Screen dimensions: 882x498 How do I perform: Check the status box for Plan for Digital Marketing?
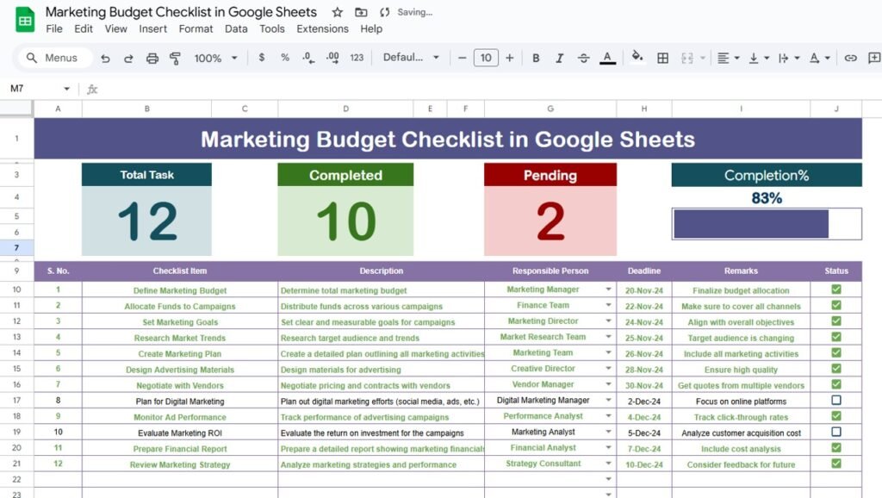point(835,401)
